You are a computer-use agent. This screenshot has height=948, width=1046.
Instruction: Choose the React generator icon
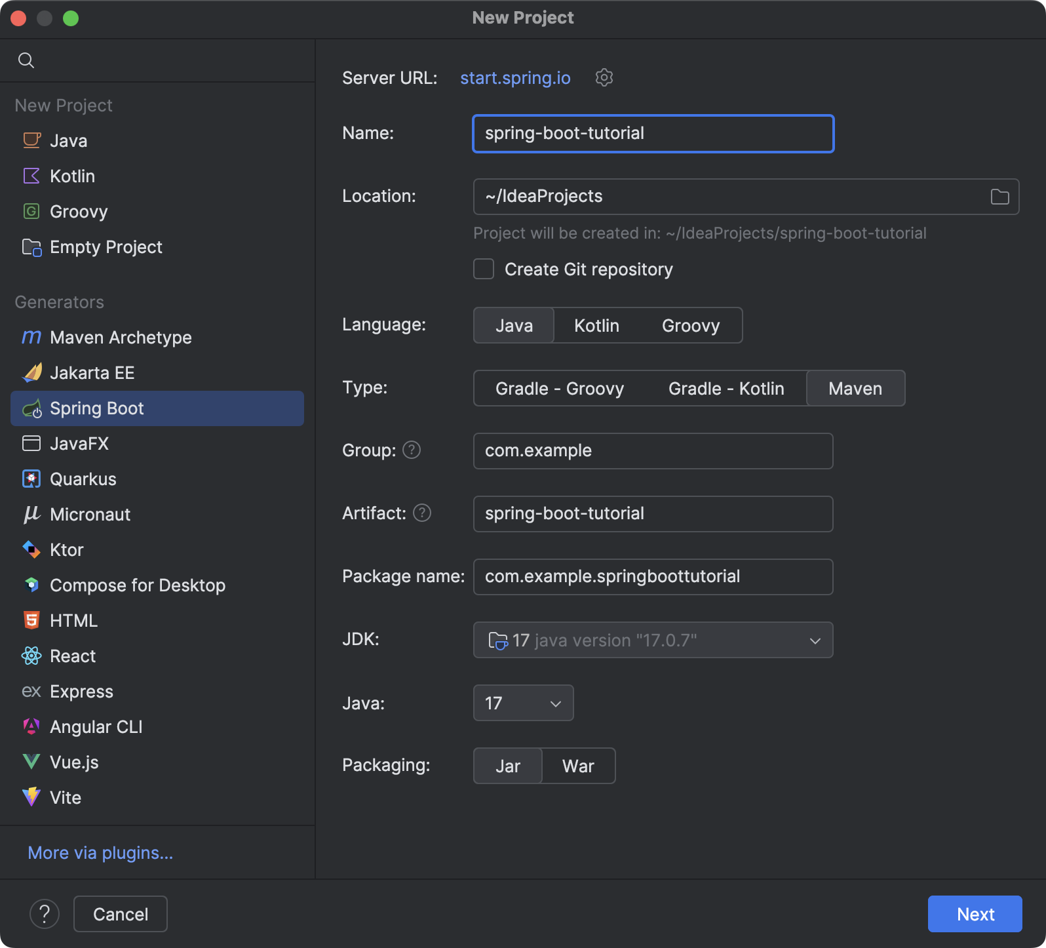(x=31, y=656)
